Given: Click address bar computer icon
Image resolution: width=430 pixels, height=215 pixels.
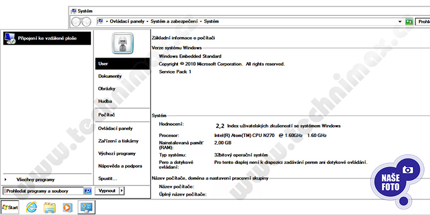Looking at the screenshot, I should [x=101, y=21].
